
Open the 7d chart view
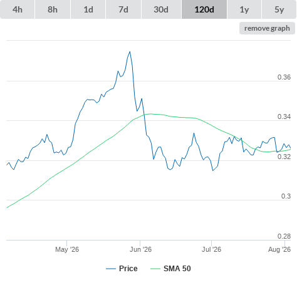click(x=123, y=9)
